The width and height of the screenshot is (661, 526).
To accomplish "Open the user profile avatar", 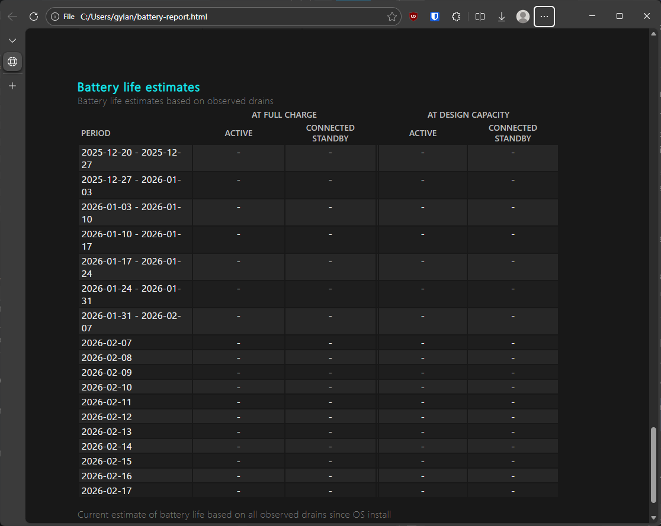I will click(523, 17).
